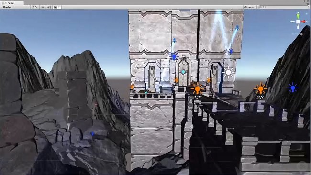Click the scene effects image icon
The height and width of the screenshot is (175, 311).
[x=56, y=7]
